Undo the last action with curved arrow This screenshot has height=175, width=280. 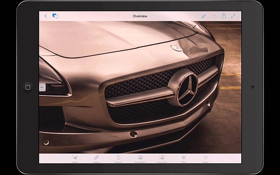tap(215, 16)
